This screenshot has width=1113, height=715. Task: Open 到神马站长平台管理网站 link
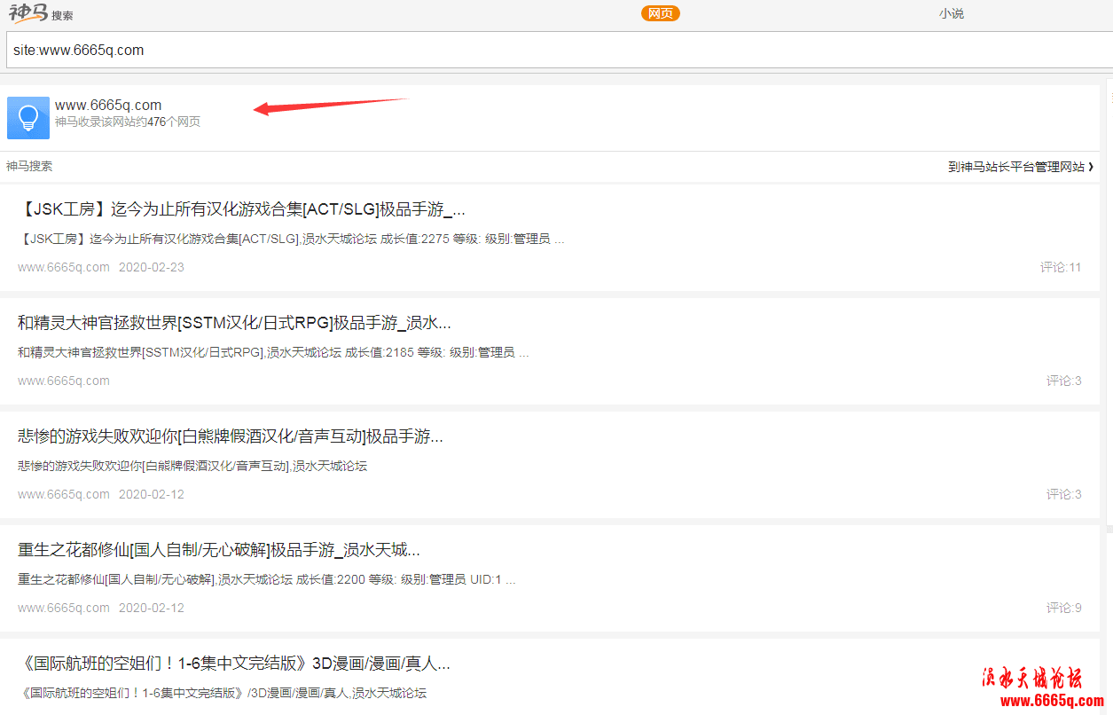1021,167
